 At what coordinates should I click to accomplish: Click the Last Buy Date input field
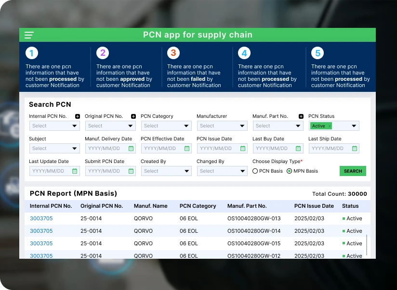(274, 149)
